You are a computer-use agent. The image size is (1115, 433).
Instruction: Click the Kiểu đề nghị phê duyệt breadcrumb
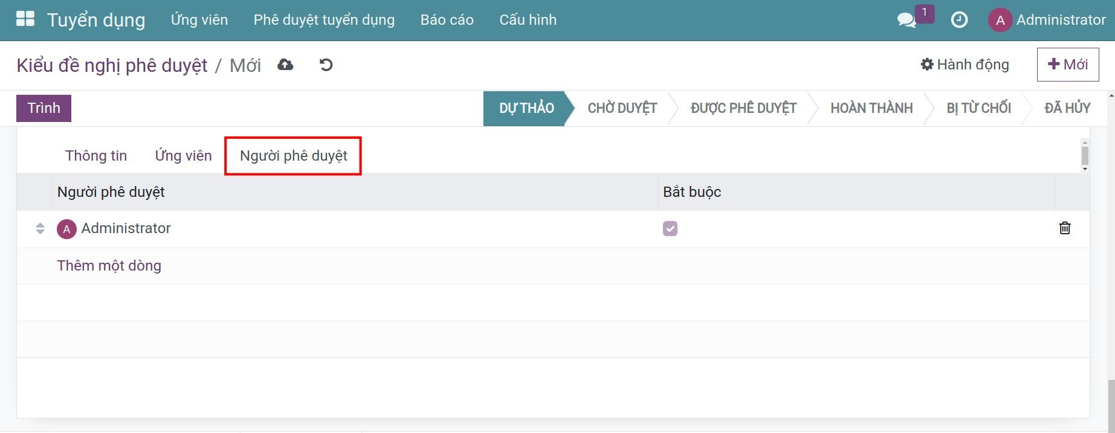112,65
